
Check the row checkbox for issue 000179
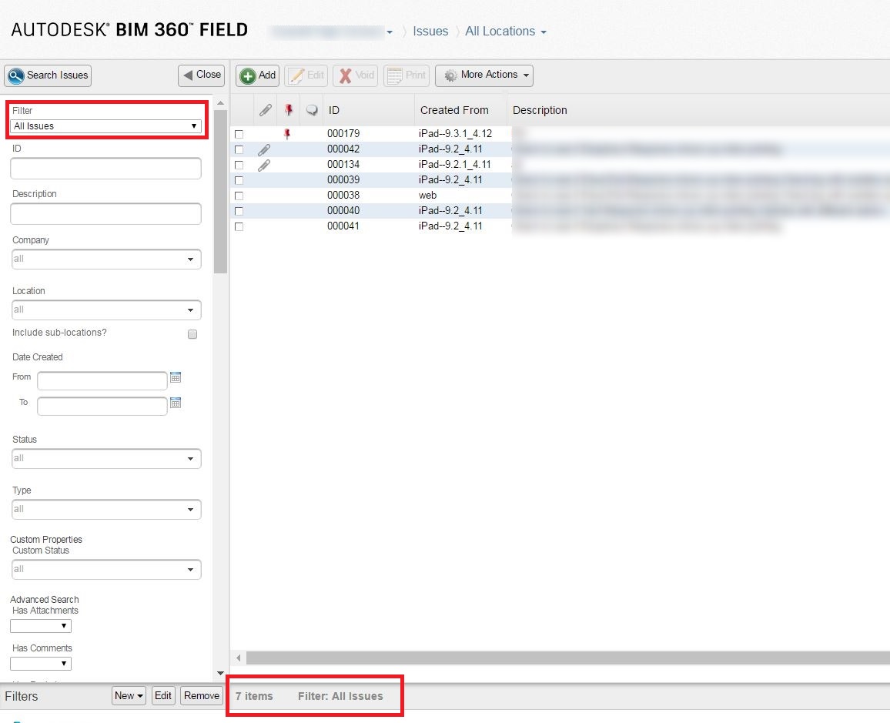pyautogui.click(x=239, y=133)
